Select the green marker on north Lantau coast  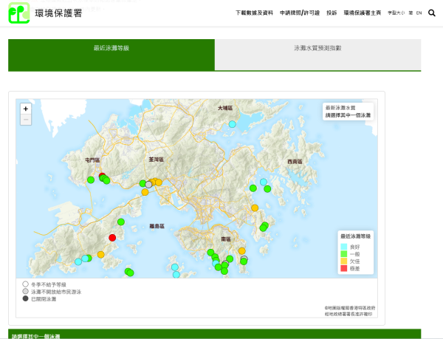coord(121,222)
